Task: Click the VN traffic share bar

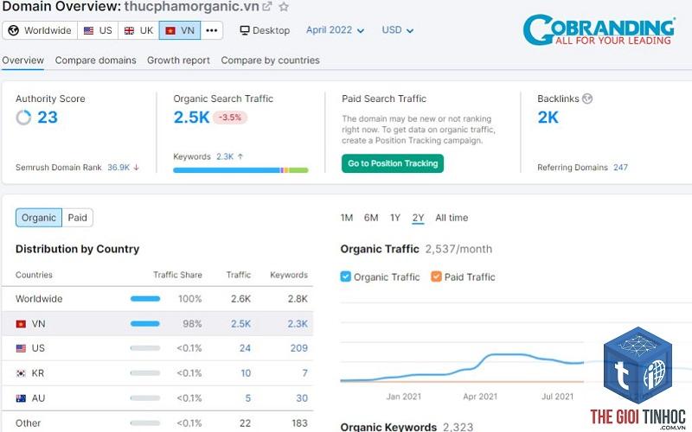Action: click(x=145, y=324)
